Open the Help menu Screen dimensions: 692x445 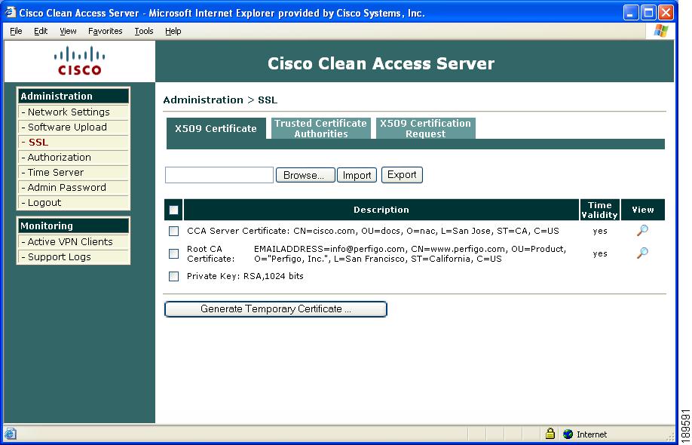(173, 31)
